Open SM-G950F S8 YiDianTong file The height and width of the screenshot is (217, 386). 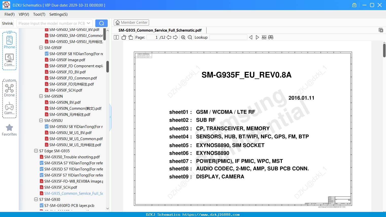tap(76, 54)
